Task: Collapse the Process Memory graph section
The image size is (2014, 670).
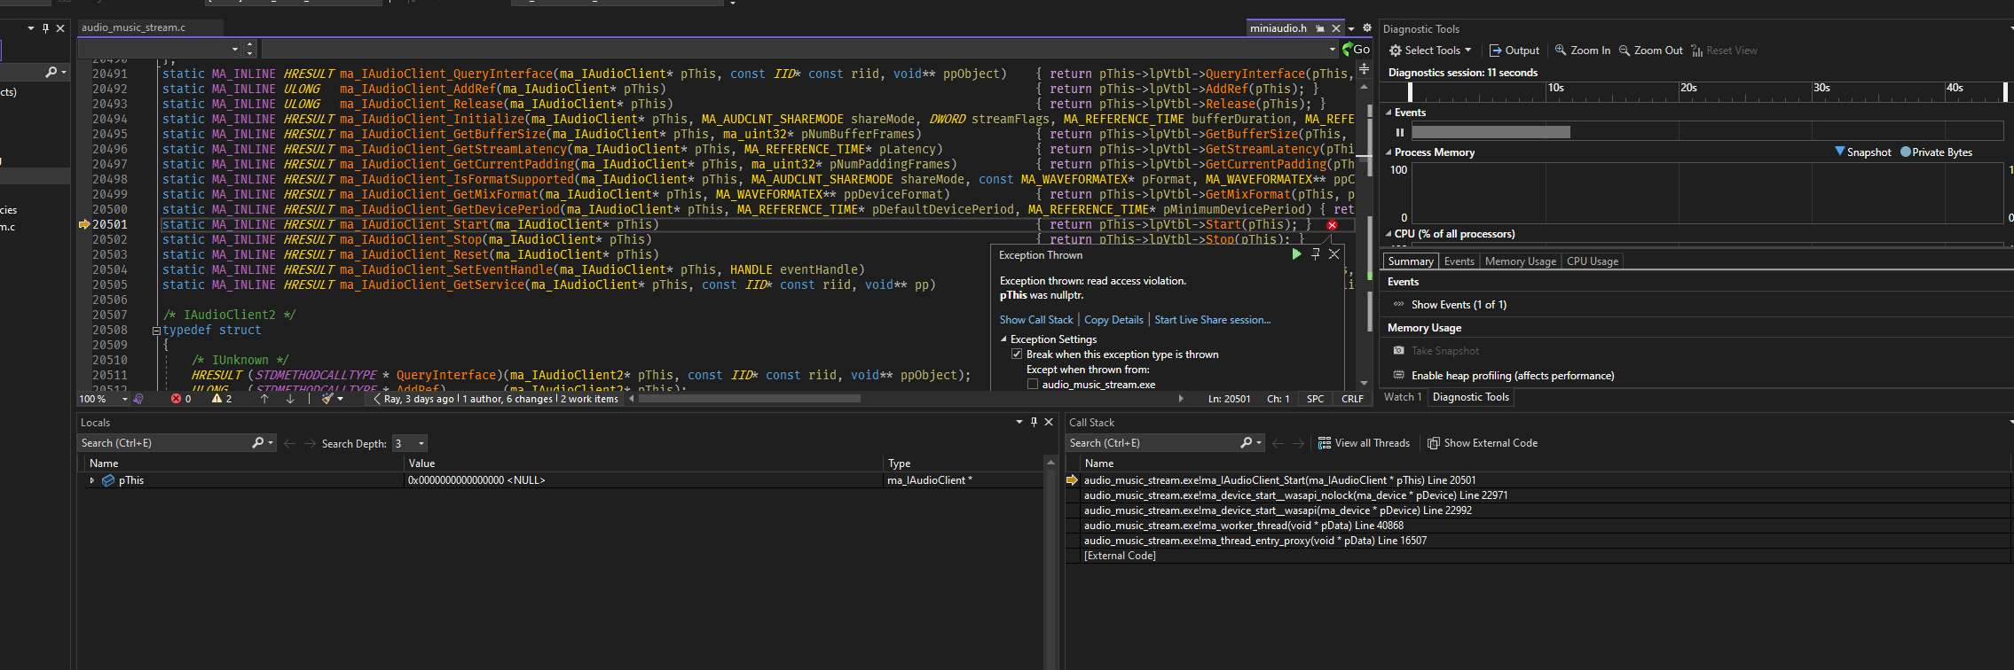Action: coord(1389,152)
